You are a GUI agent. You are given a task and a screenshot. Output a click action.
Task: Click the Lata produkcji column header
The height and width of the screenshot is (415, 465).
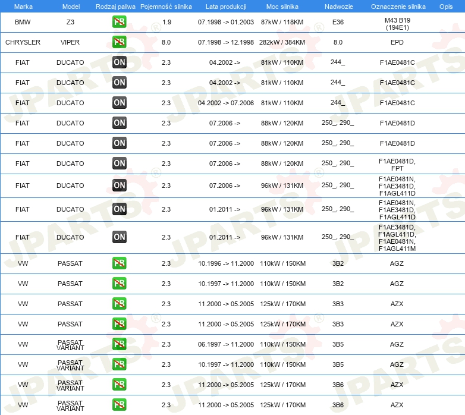click(x=226, y=7)
